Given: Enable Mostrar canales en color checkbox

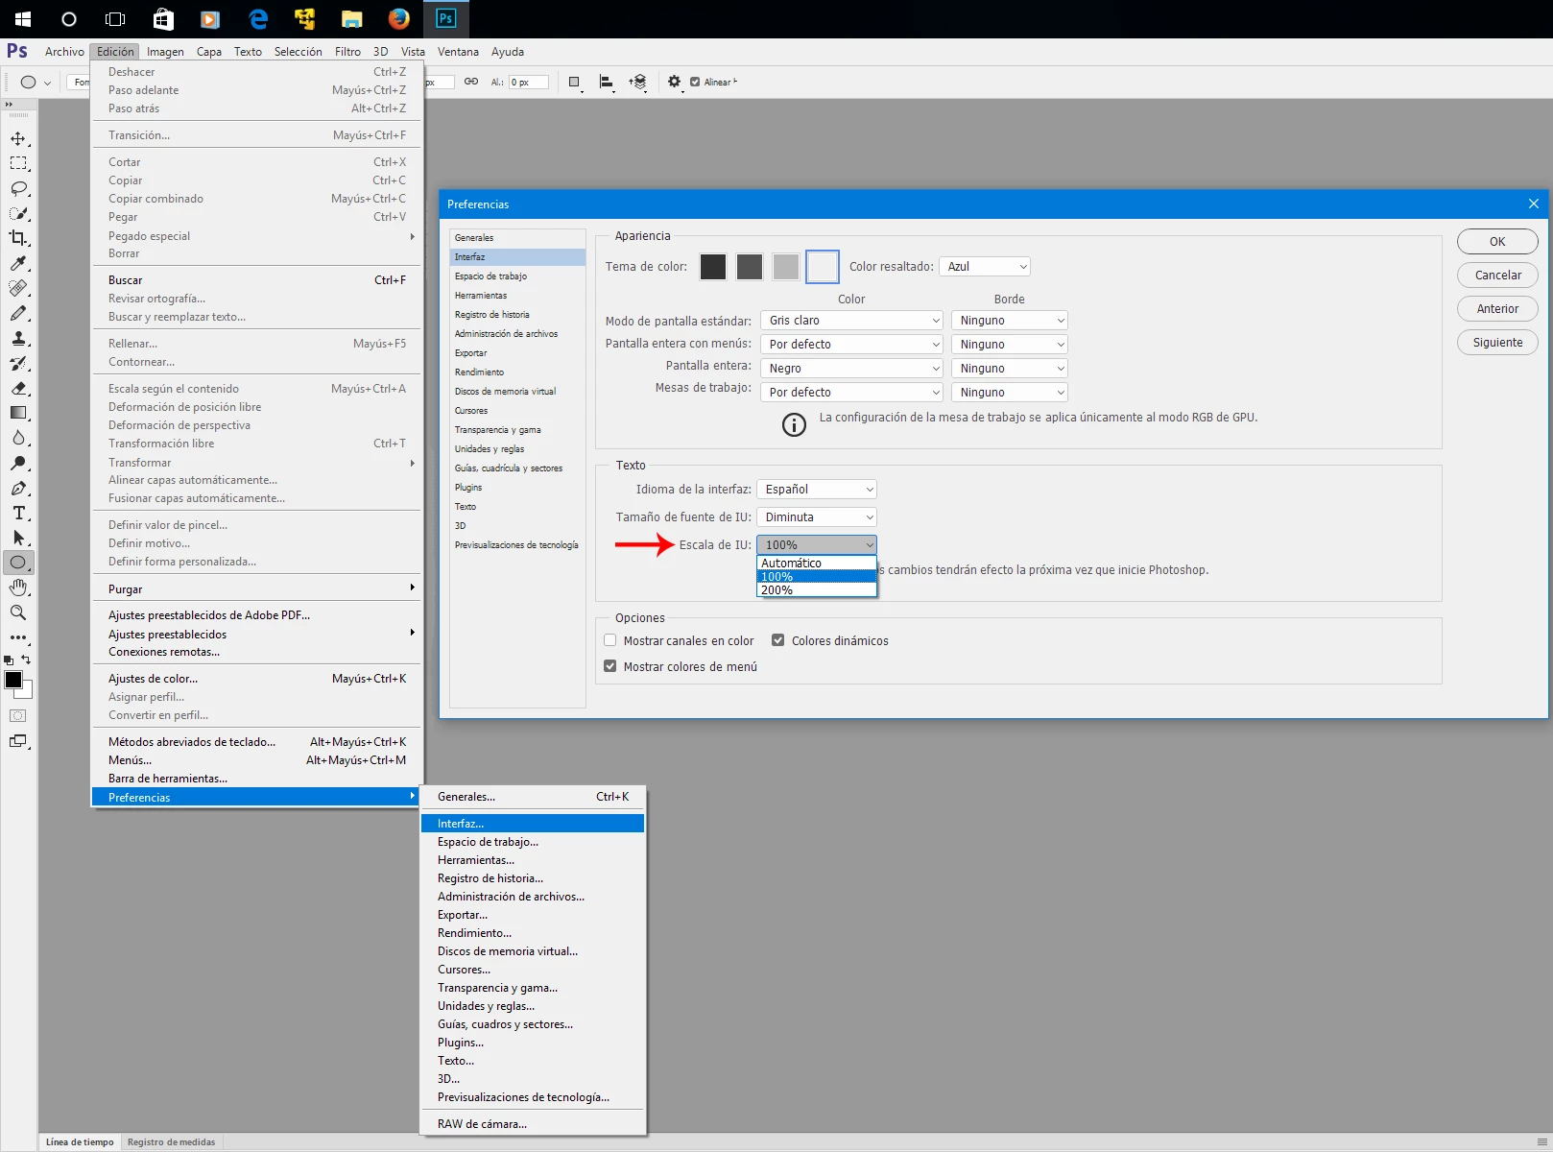Looking at the screenshot, I should click(610, 640).
